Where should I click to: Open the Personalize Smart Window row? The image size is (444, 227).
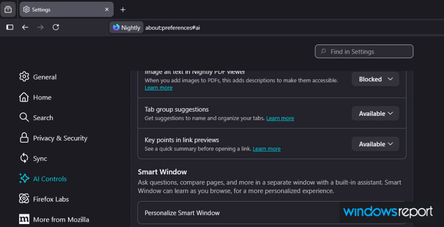click(x=272, y=213)
